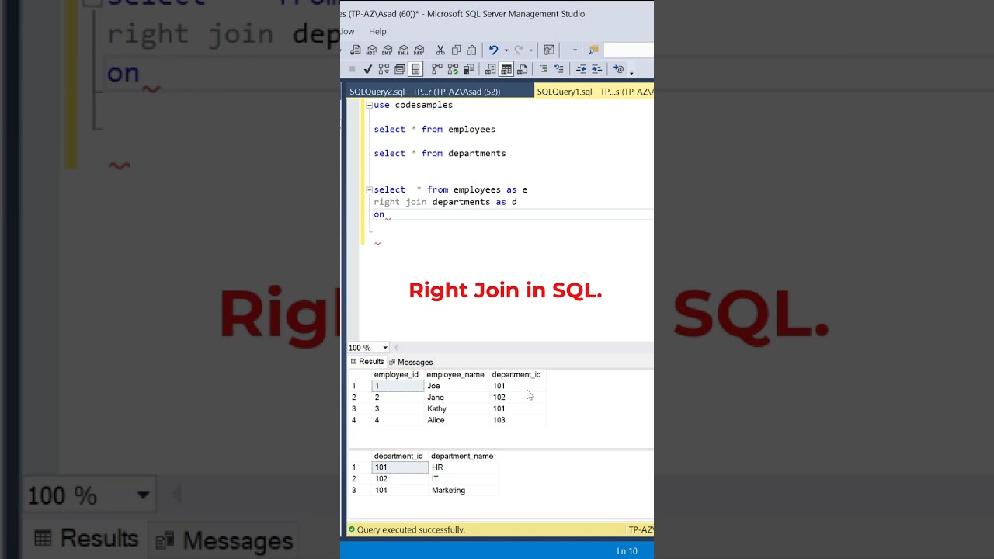Cut selection with the scissors icon
Image resolution: width=994 pixels, height=559 pixels.
coord(440,50)
